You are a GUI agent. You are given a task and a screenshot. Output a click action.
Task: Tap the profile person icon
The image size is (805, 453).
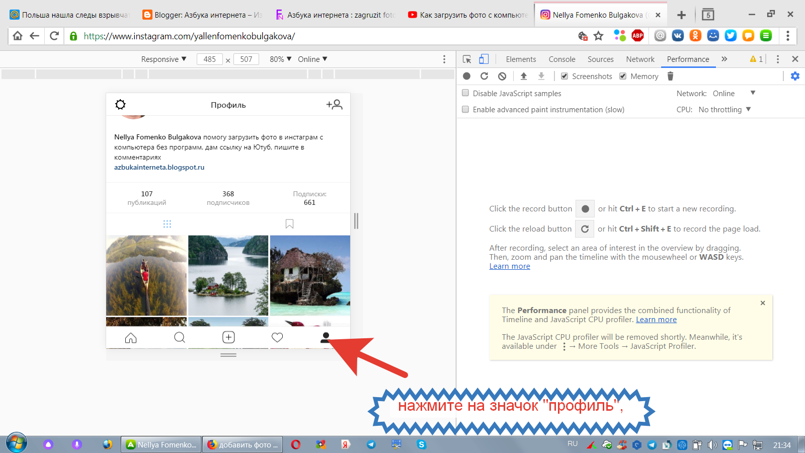[326, 337]
